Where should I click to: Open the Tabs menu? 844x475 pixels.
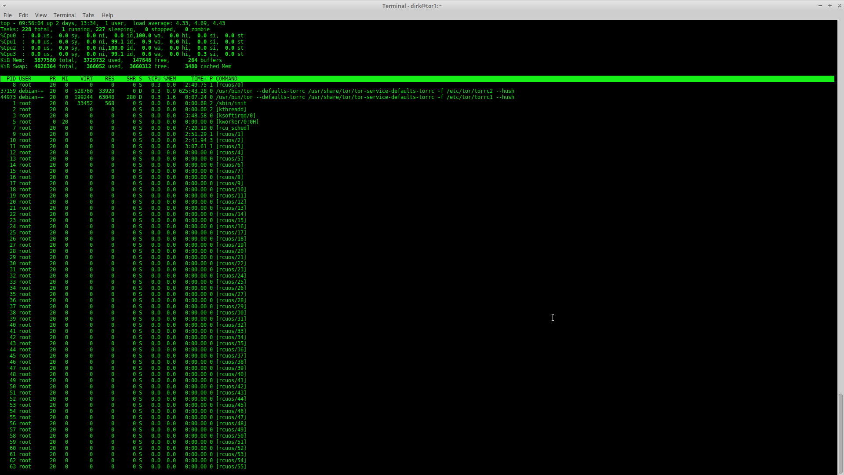tap(88, 15)
